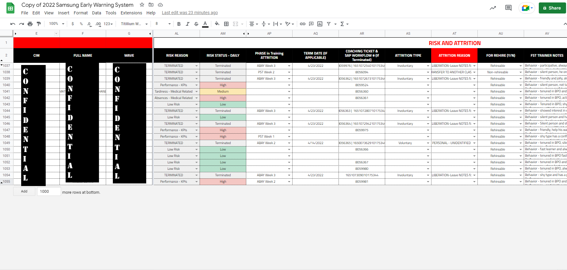
Task: Hide the menus with the up chevron
Action: (565, 24)
